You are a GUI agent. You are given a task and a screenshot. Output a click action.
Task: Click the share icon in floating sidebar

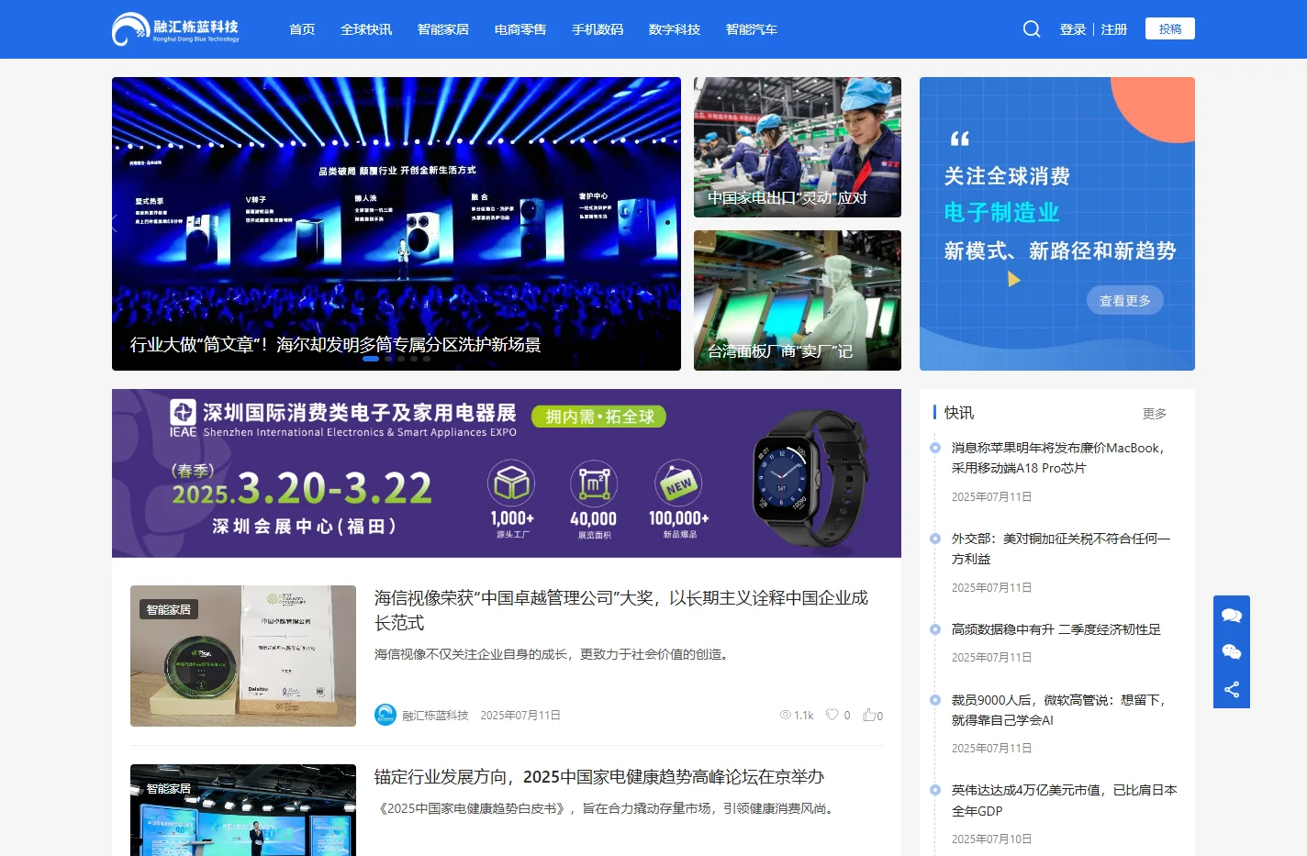[1232, 689]
